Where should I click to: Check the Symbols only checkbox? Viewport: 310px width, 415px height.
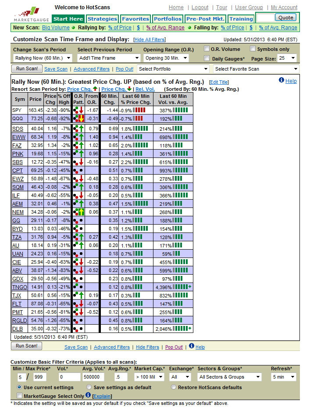point(253,49)
